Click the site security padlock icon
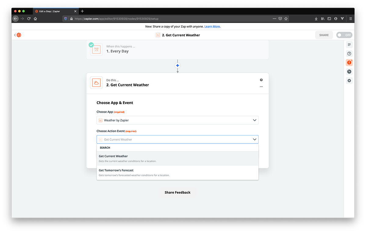This screenshot has width=366, height=233. (x=71, y=19)
